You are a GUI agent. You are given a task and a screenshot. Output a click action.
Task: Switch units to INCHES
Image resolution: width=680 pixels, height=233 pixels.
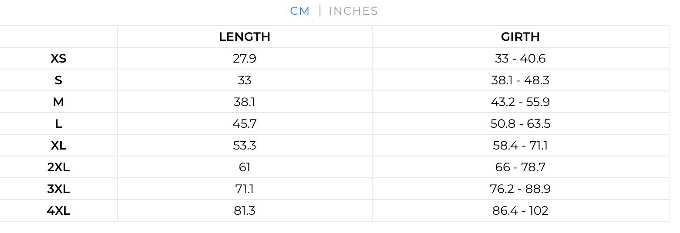353,11
